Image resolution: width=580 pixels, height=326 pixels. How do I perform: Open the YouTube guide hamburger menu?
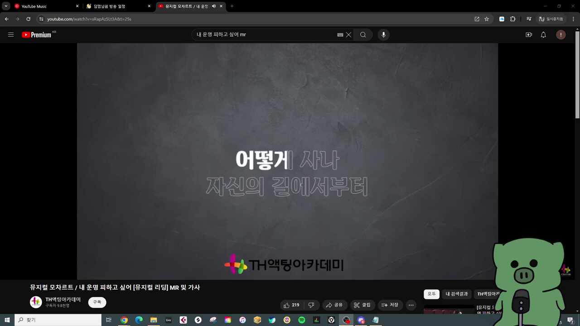11,35
